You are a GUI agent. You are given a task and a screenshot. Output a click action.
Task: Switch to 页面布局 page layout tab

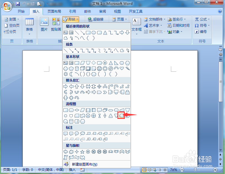click(x=54, y=12)
